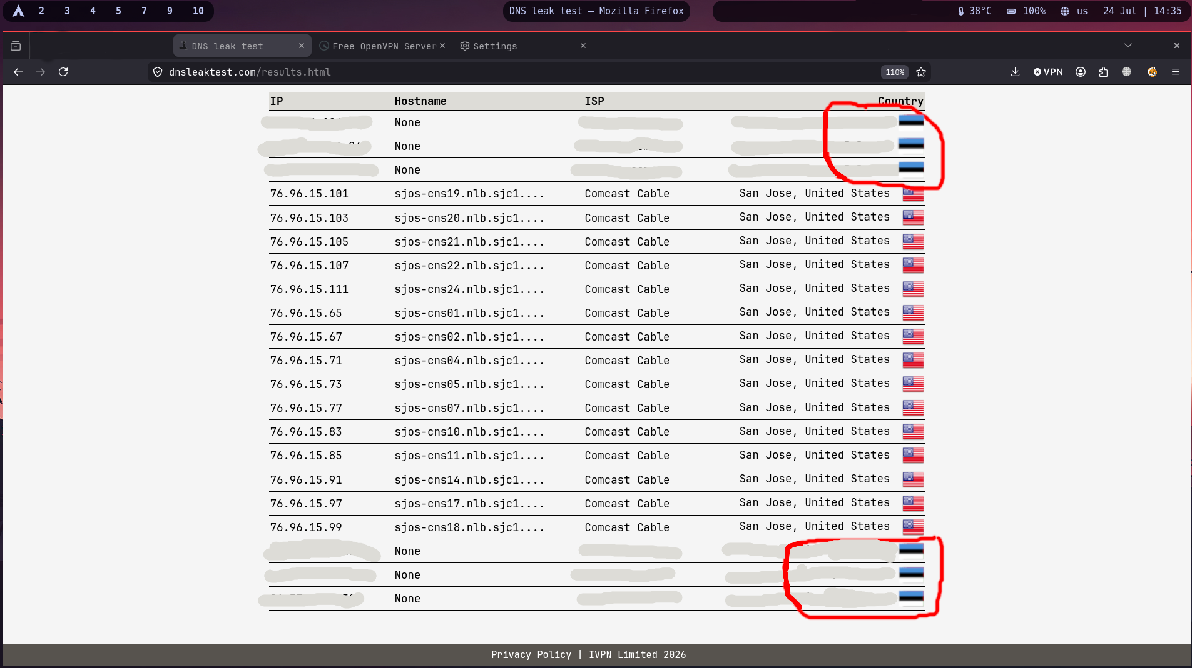Image resolution: width=1192 pixels, height=668 pixels.
Task: Click Comcast Cable in the 76.96.15.67 row
Action: pos(627,337)
